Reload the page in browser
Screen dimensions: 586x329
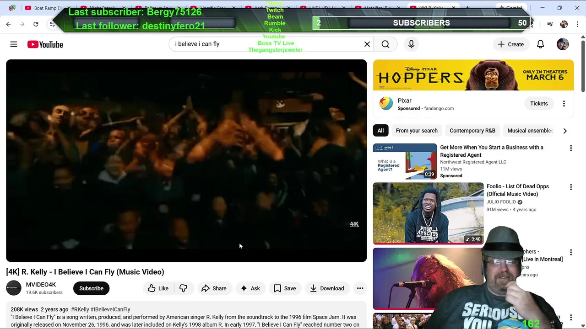(x=36, y=24)
